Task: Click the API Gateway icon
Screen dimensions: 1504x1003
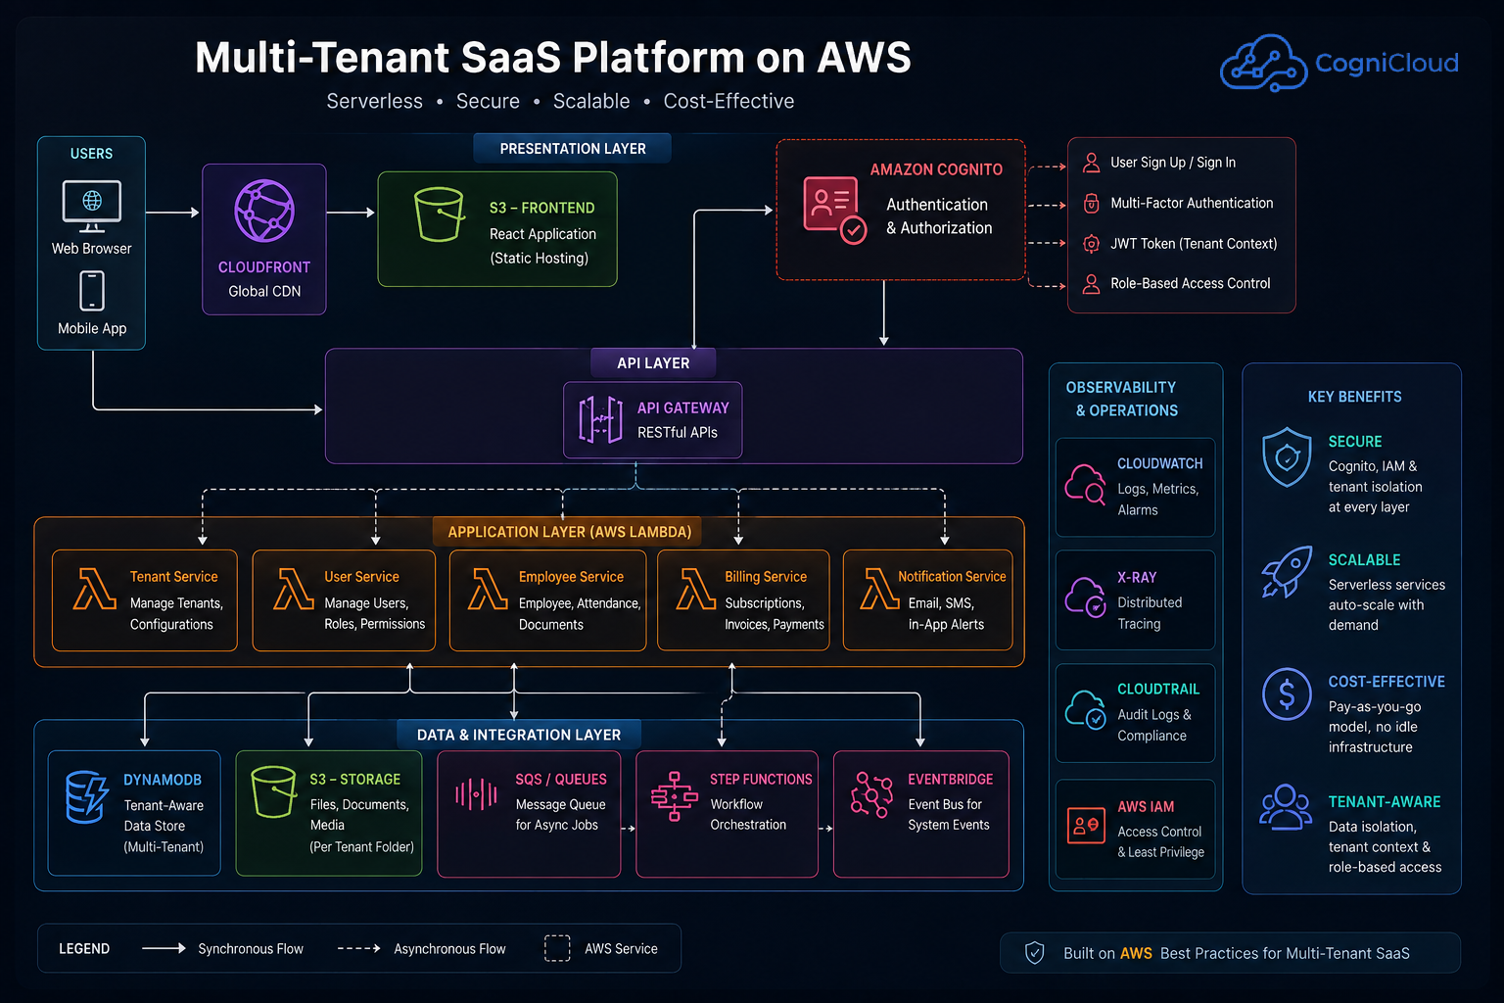Action: (600, 420)
